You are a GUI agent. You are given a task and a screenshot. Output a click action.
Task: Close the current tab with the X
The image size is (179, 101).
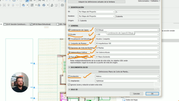pyautogui.click(x=1, y=24)
